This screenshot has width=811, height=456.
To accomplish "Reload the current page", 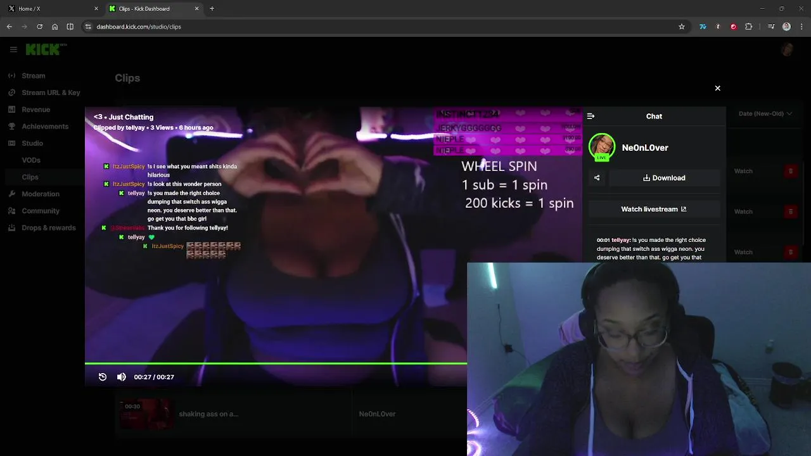I will pos(40,27).
